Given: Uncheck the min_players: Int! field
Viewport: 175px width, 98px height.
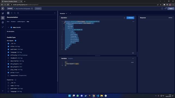Looking at the screenshot, I should 8,64.
